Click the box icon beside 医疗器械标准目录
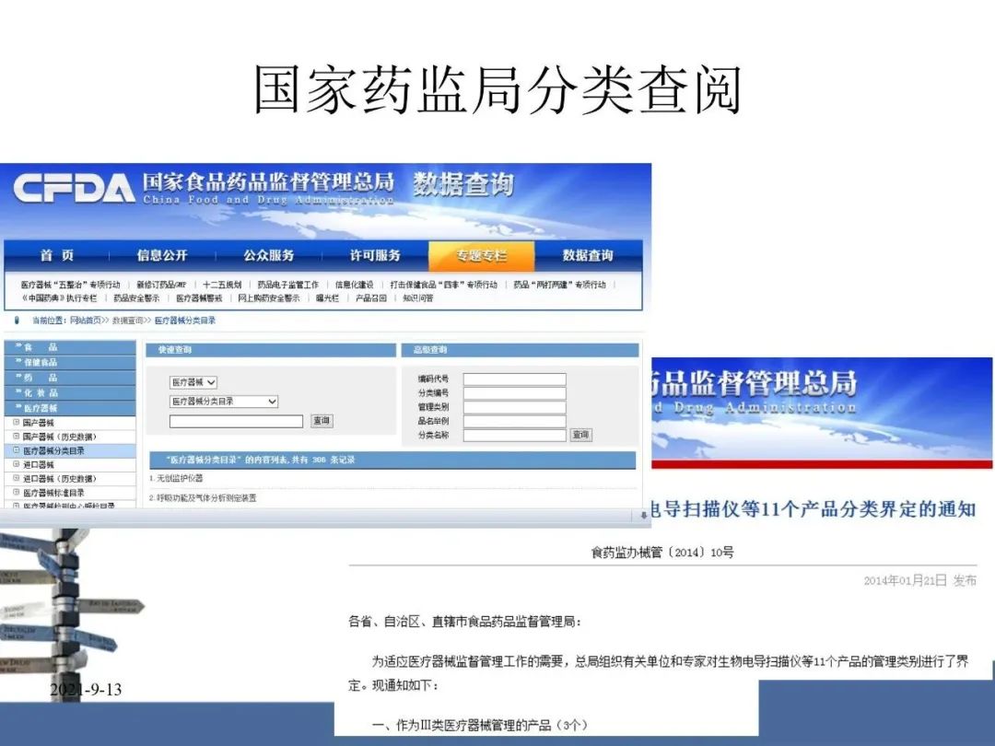Image resolution: width=995 pixels, height=746 pixels. coord(17,492)
